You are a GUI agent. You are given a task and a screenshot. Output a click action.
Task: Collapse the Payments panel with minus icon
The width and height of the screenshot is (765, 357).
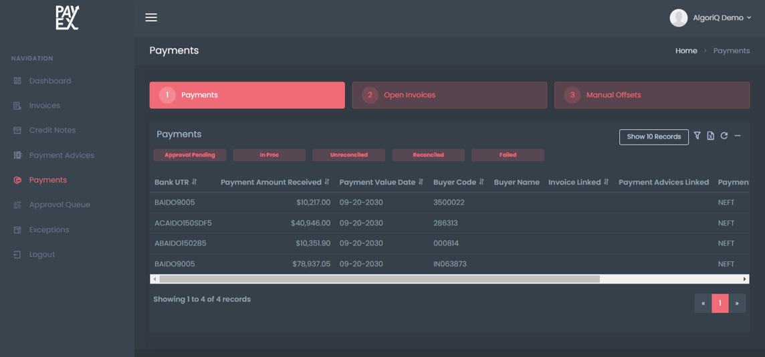738,136
